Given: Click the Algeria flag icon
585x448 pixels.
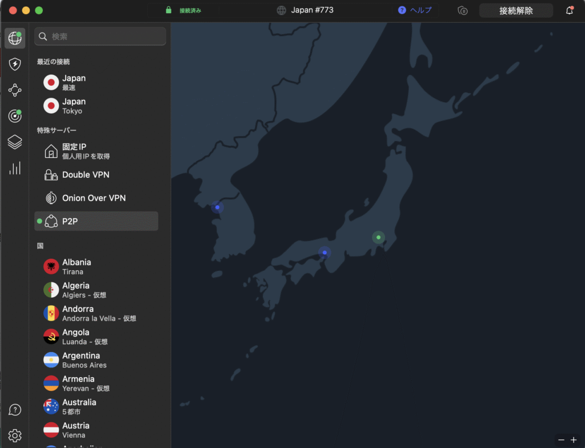Looking at the screenshot, I should 51,290.
